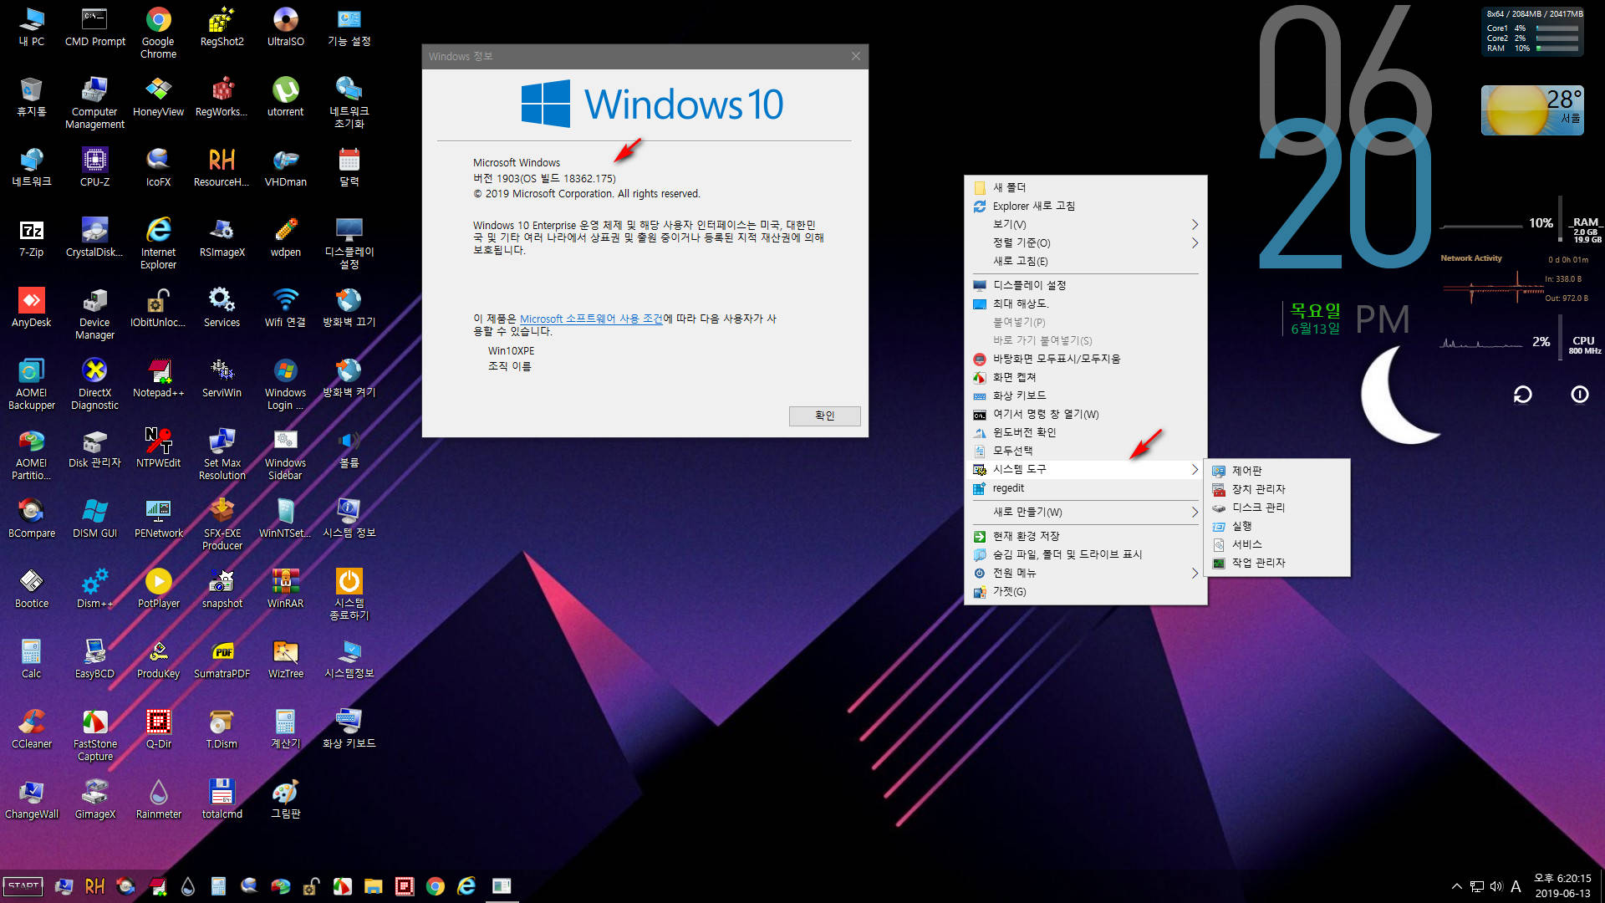Select the WinRAR desktop icon
The height and width of the screenshot is (903, 1605).
[x=285, y=589]
